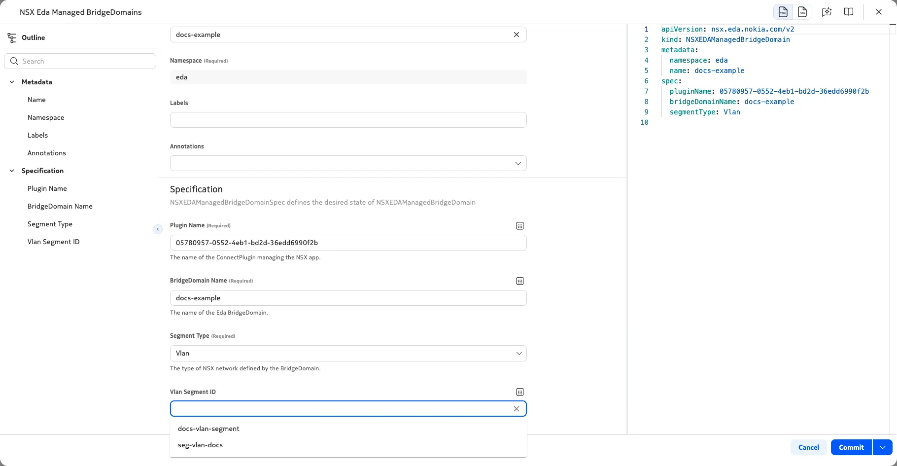Viewport: 897px width, 466px height.
Task: Click the segmentType: Vlan YAML line
Action: 705,112
